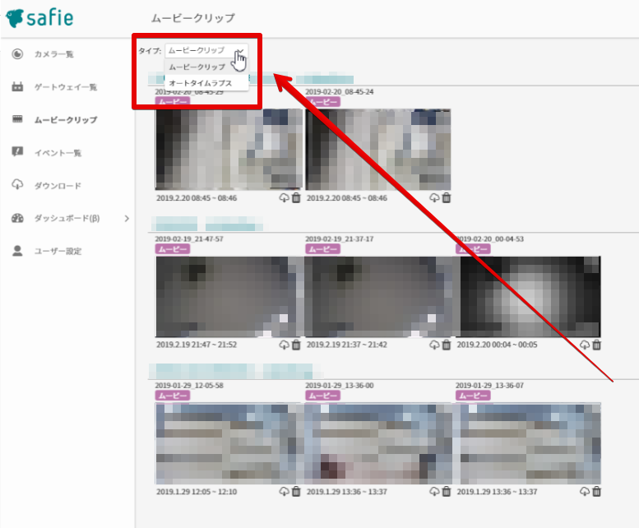
Task: Click ムービー tag on clip 2019-01-29_13-36-00
Action: coord(322,396)
